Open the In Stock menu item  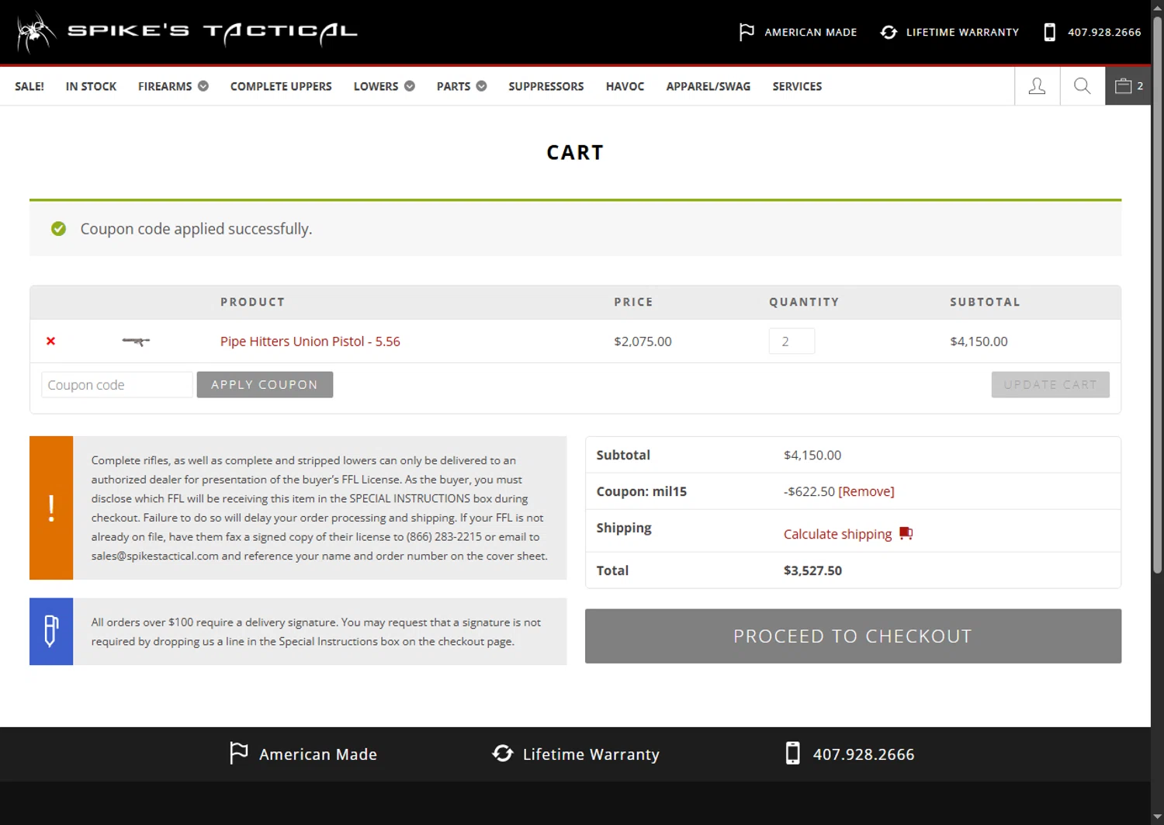(91, 86)
